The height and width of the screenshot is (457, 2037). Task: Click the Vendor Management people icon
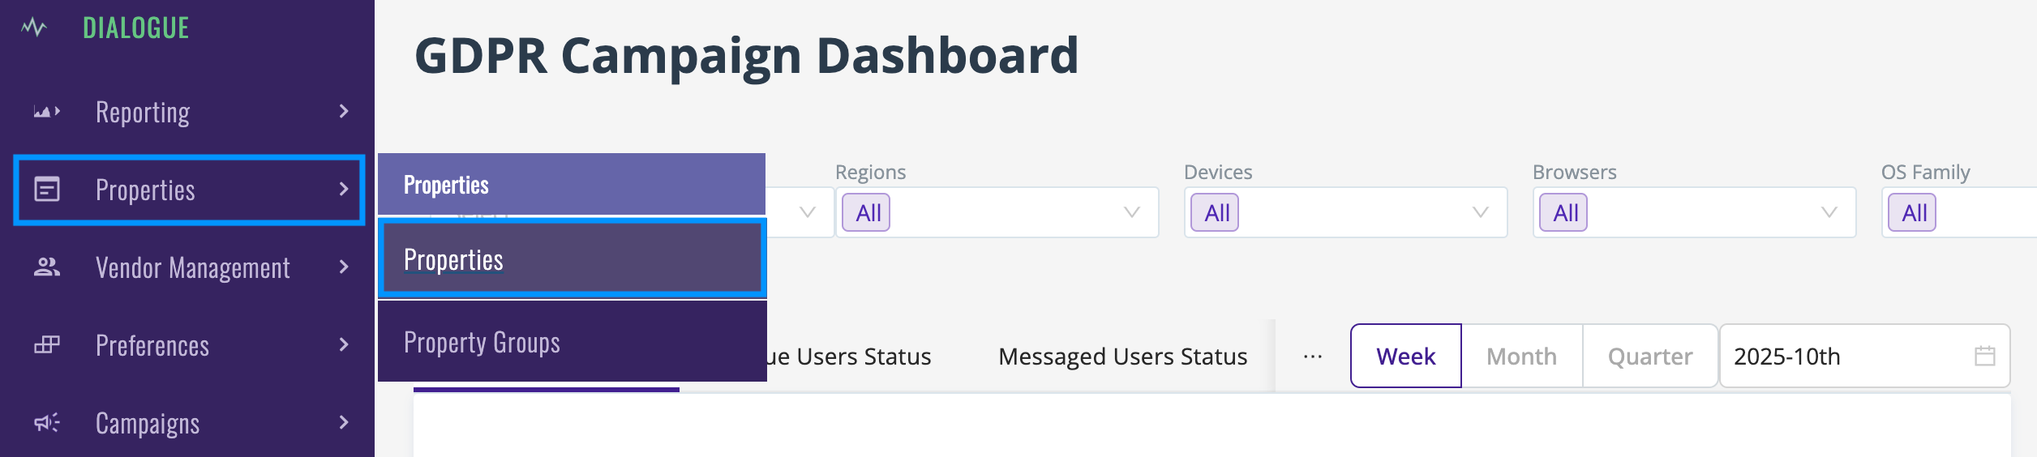[x=47, y=267]
